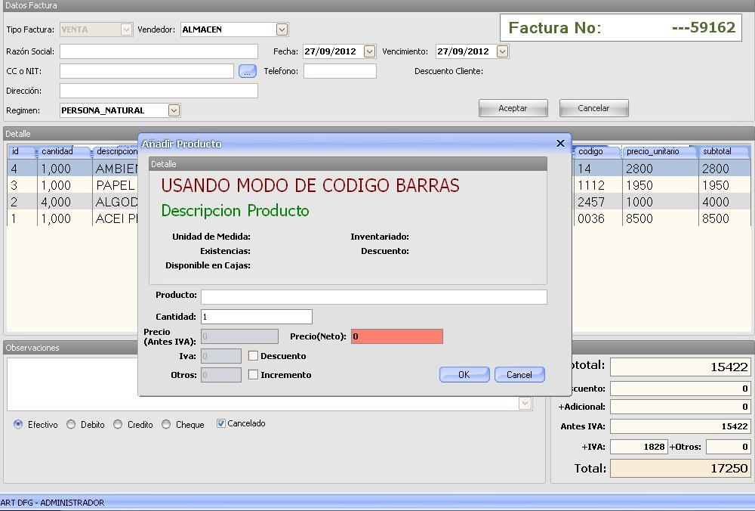Focus the Cantidad input field
This screenshot has width=755, height=511.
pos(256,317)
